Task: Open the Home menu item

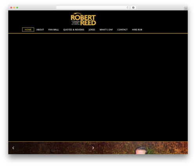Action: tap(28, 29)
